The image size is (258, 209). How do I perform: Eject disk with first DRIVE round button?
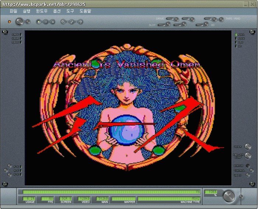(177, 20)
